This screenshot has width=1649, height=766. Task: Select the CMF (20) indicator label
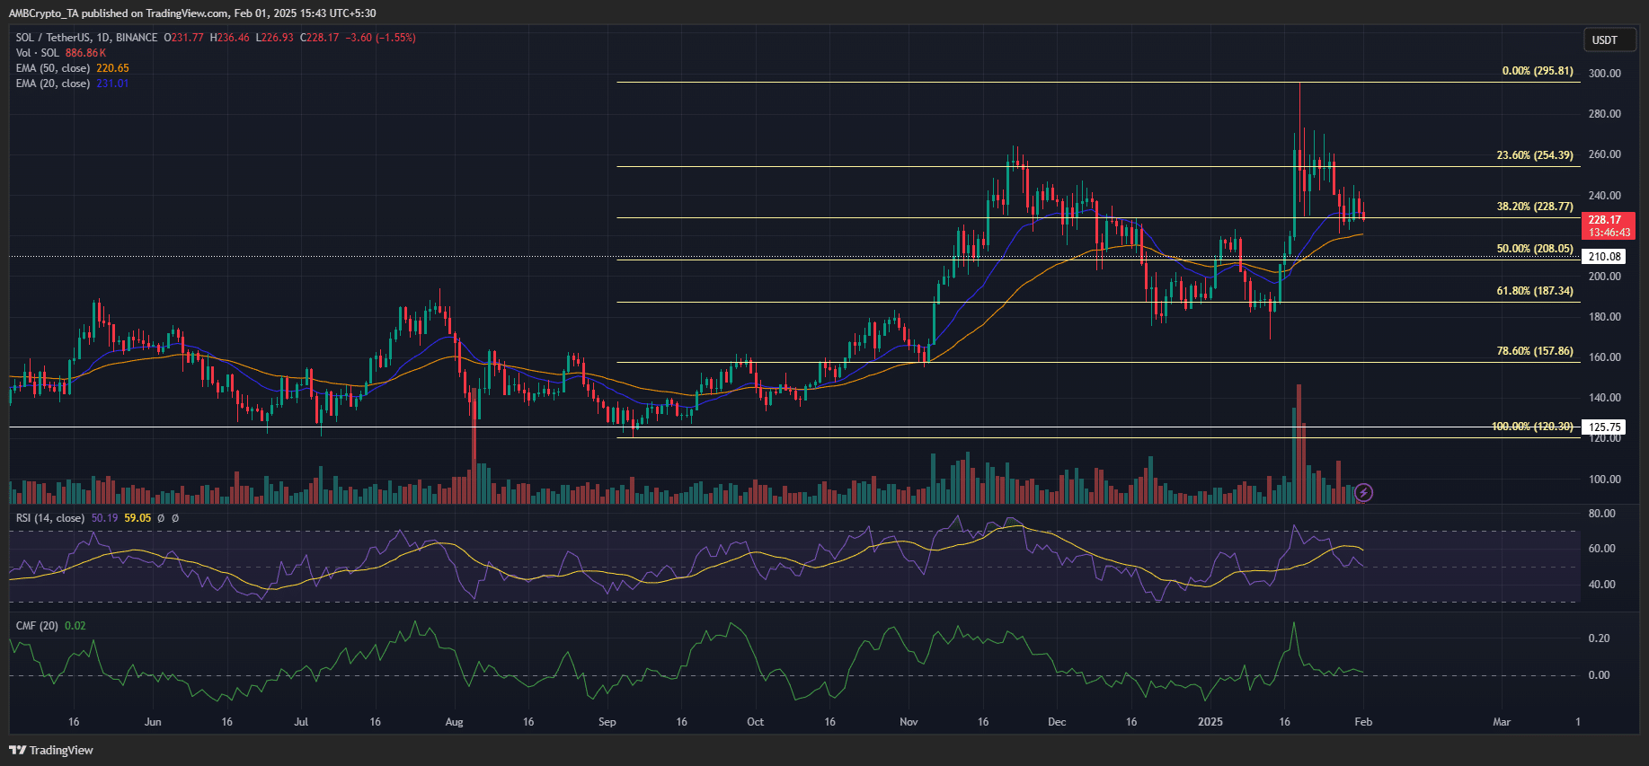[37, 626]
